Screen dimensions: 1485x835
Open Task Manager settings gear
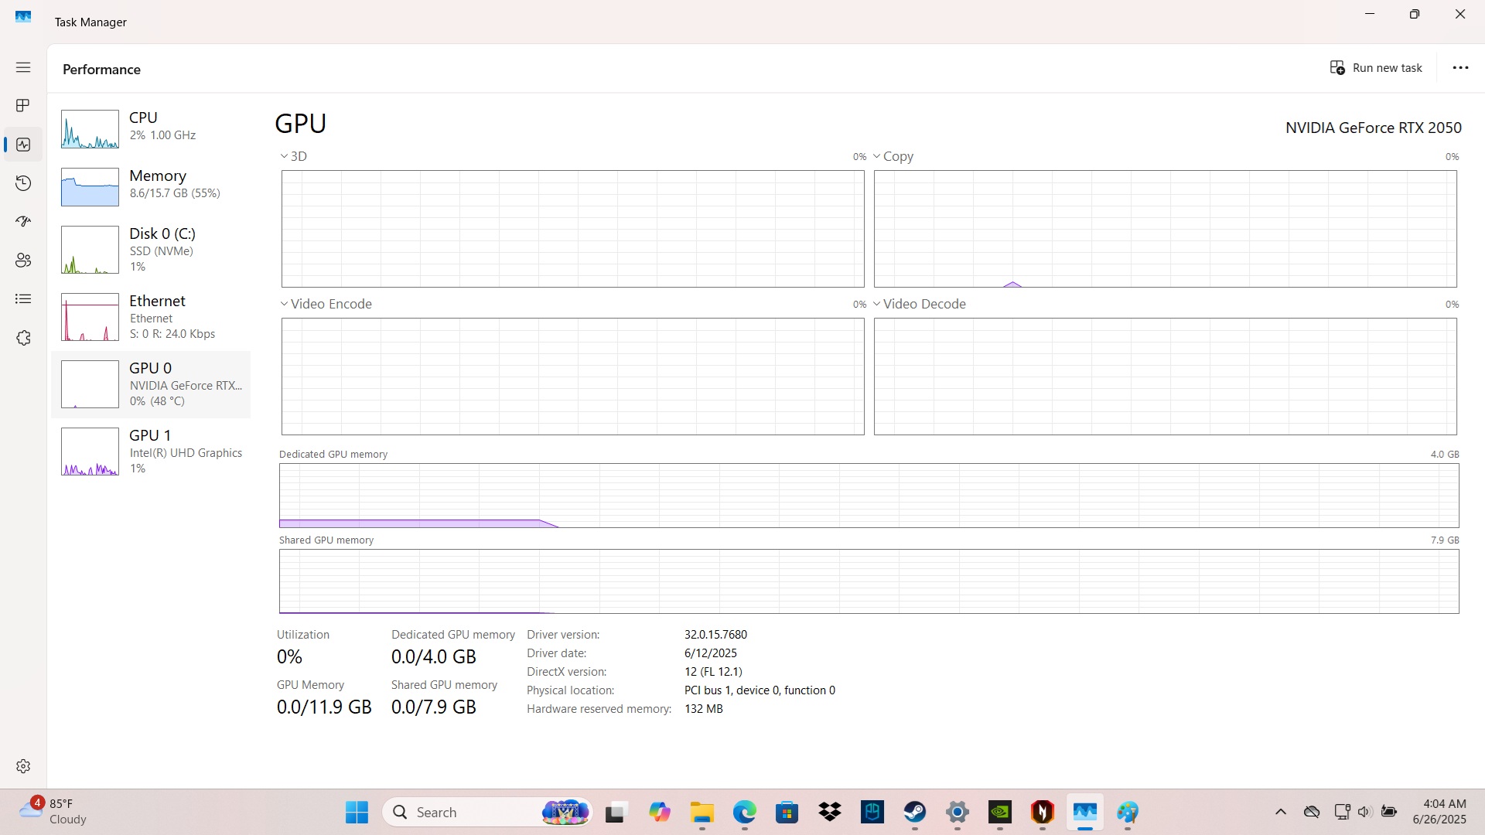click(23, 766)
